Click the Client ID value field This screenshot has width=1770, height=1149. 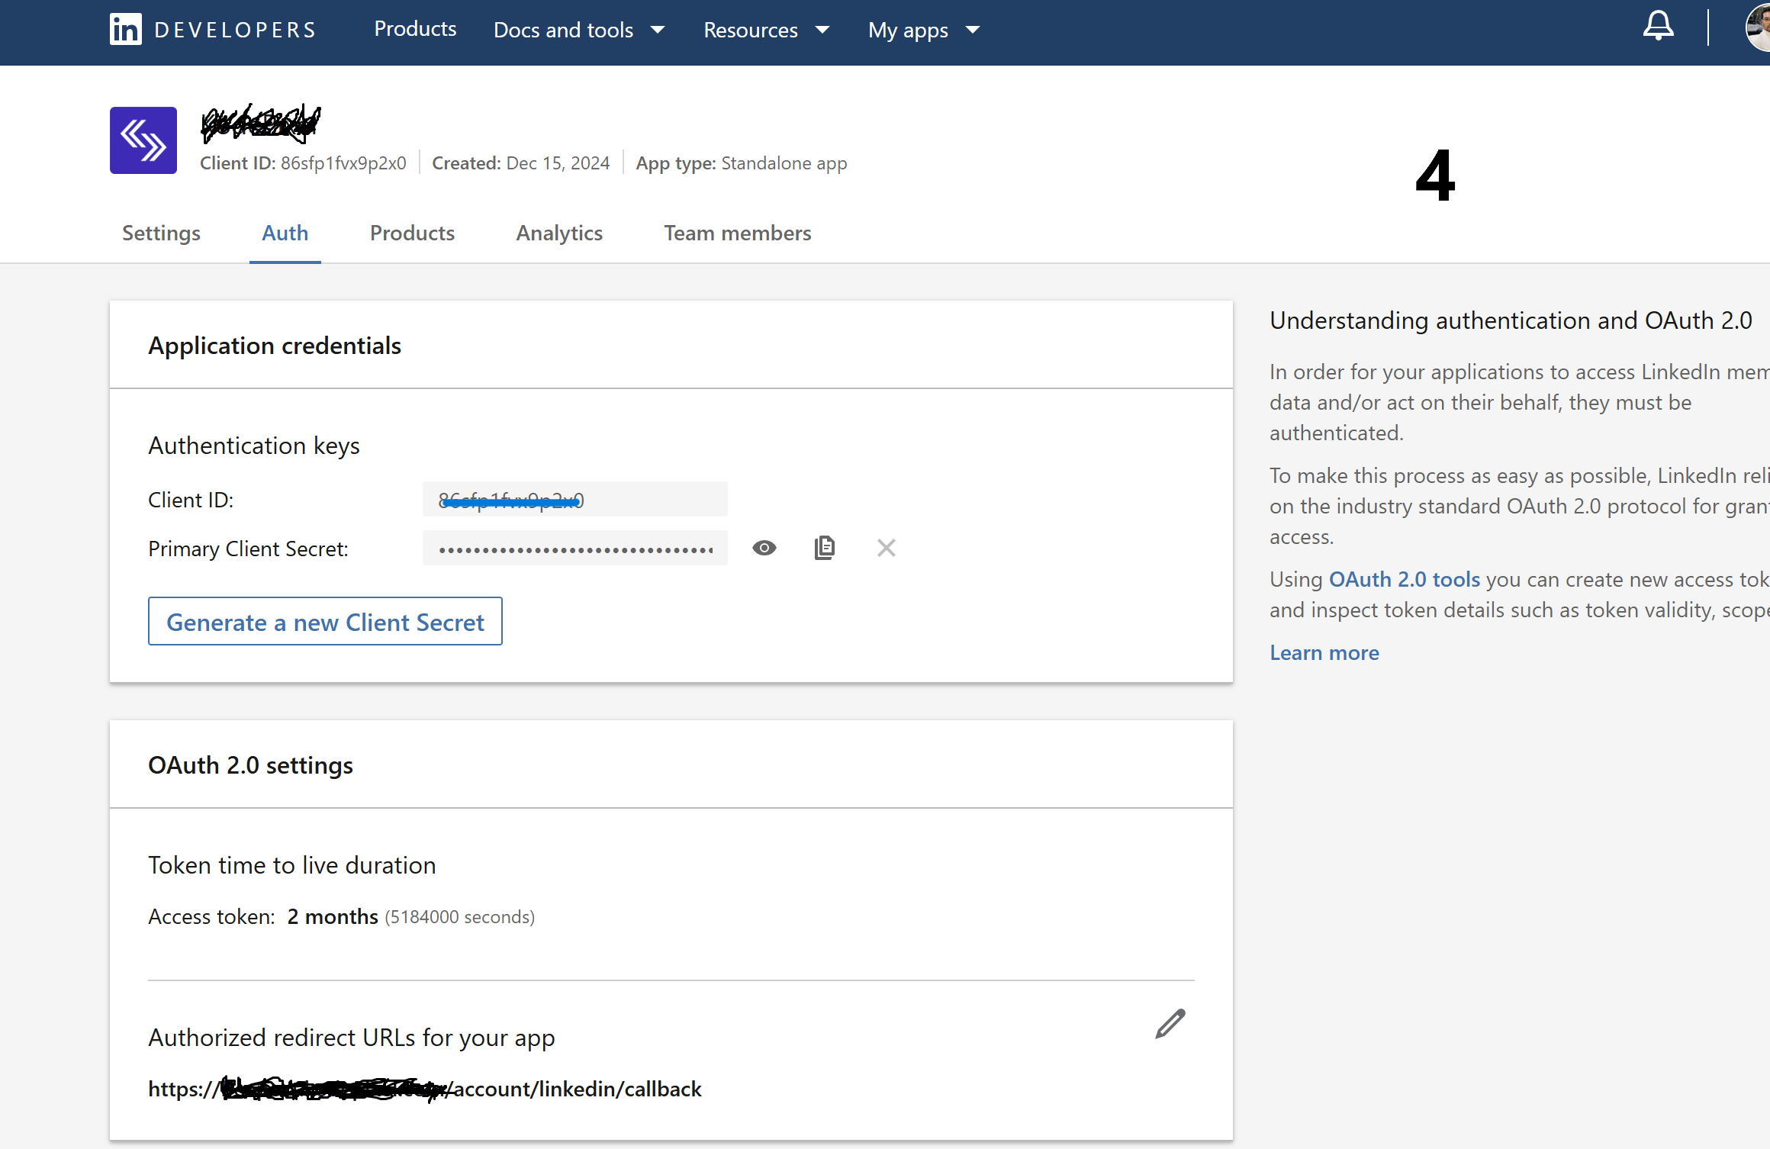(575, 500)
